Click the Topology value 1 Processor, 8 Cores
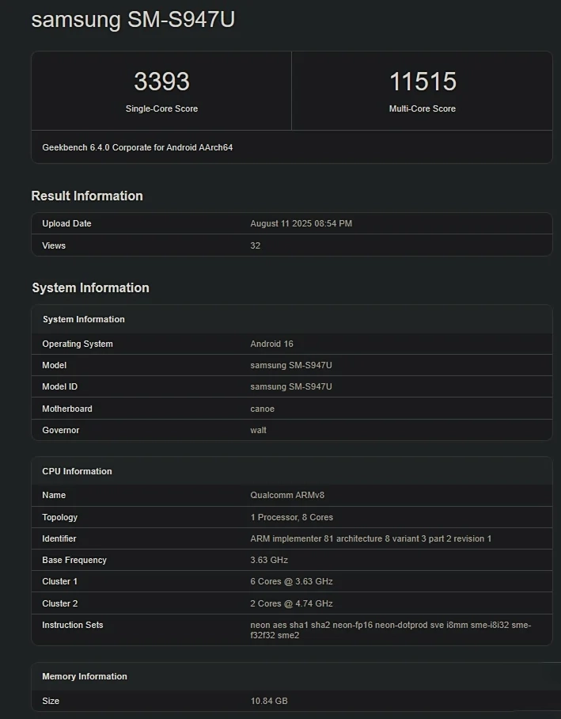The image size is (561, 719). click(x=292, y=517)
